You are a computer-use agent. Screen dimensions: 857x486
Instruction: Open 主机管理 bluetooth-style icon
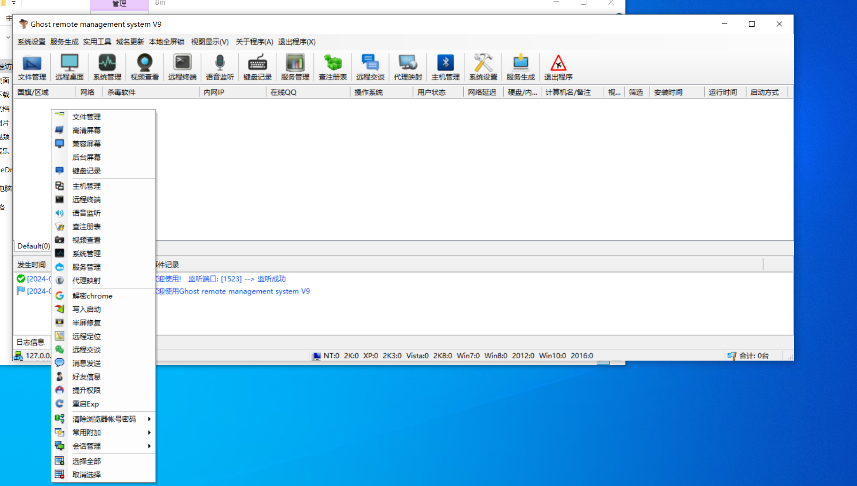445,67
